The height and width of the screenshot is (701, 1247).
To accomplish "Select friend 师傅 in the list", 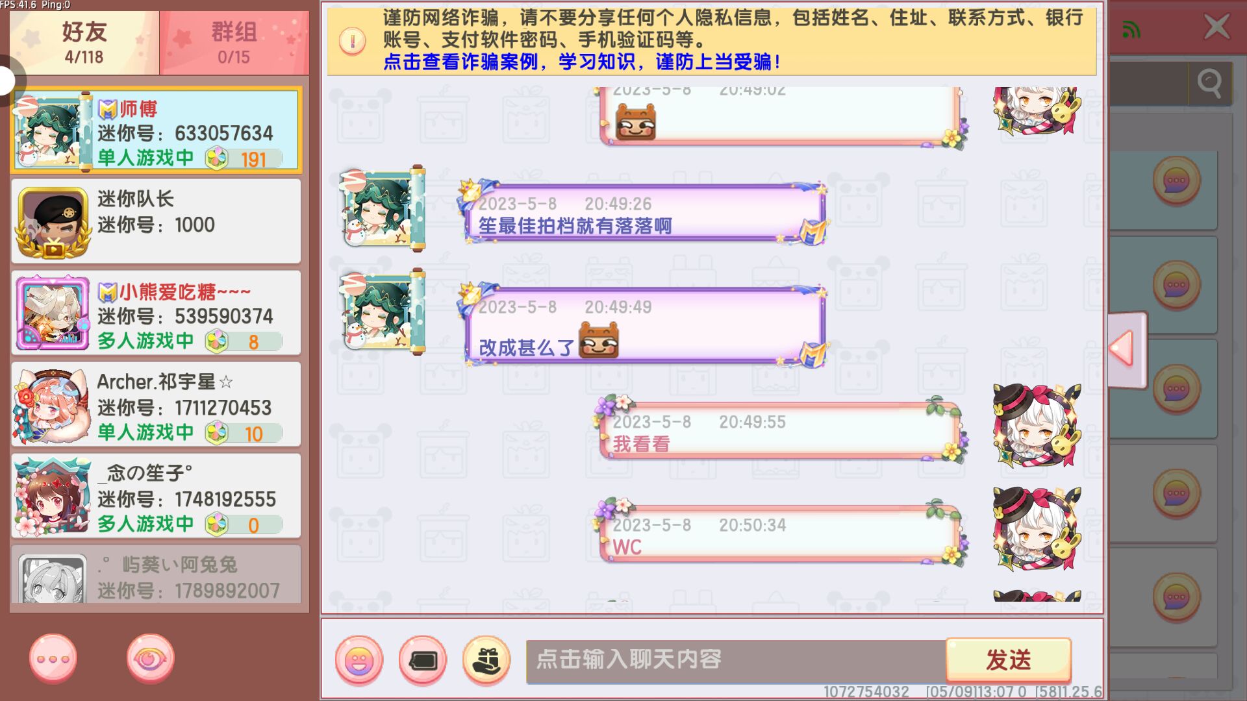I will coord(156,131).
